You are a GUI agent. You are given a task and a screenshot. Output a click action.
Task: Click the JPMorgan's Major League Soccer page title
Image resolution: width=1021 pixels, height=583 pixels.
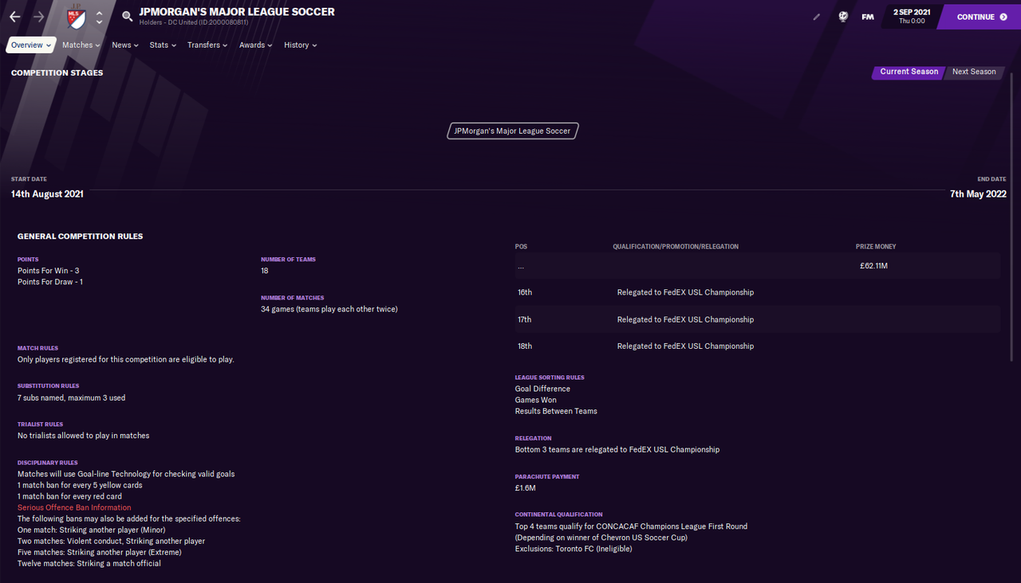tap(237, 11)
